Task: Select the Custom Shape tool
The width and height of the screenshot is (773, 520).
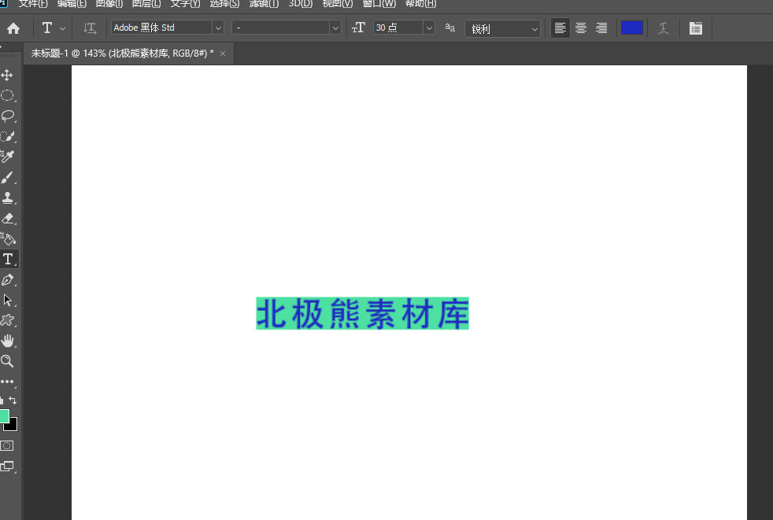Action: click(7, 320)
